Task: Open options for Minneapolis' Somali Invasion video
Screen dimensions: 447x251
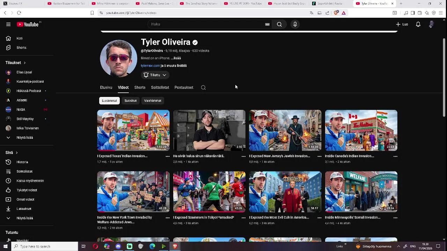Action: pos(395,218)
